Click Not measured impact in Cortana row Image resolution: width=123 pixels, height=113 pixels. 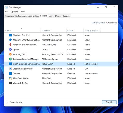(x=91, y=74)
